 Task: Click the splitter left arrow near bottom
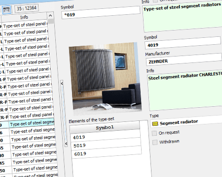pos(66,144)
